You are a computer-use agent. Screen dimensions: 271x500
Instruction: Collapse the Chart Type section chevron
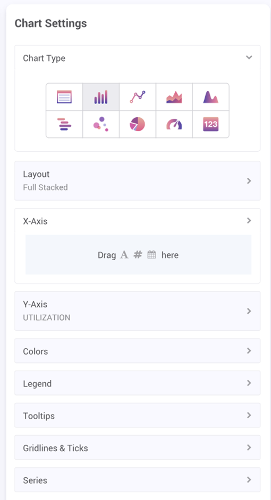coord(249,57)
